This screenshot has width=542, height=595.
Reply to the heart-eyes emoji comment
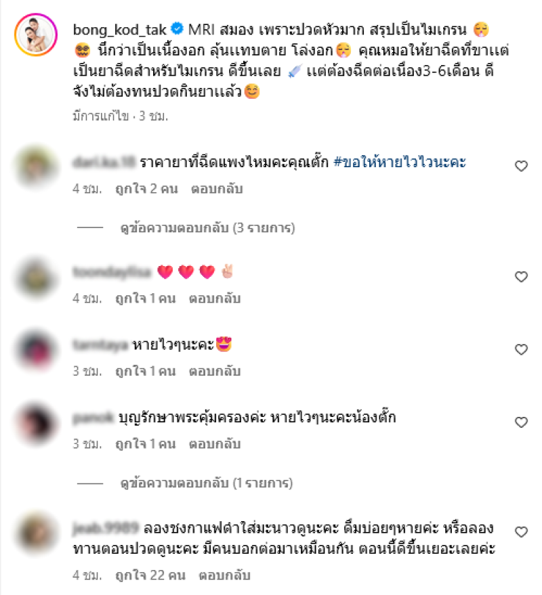click(x=215, y=371)
